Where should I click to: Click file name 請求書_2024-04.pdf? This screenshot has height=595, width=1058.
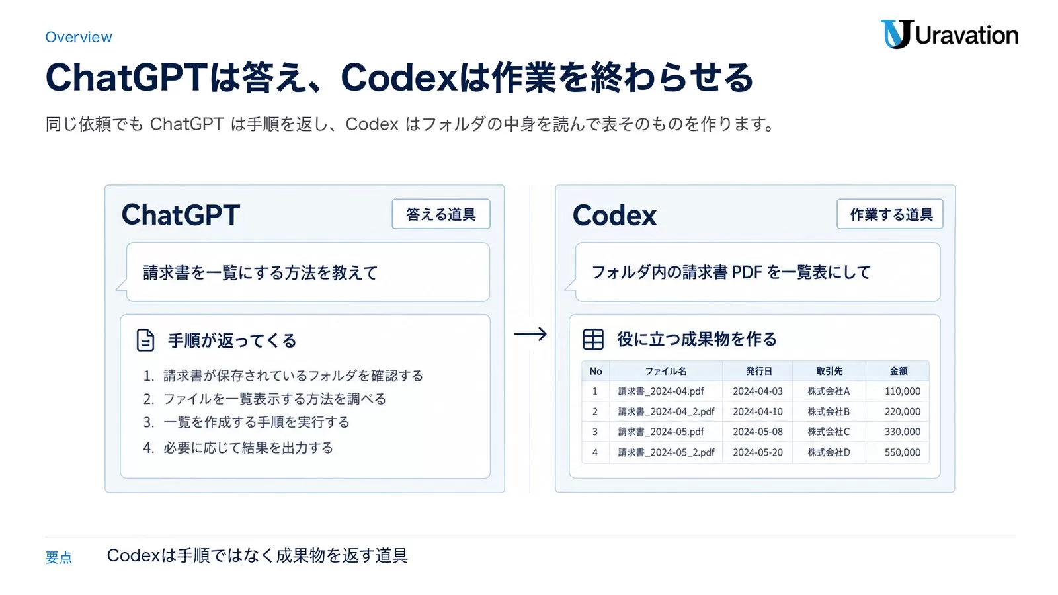click(x=661, y=391)
